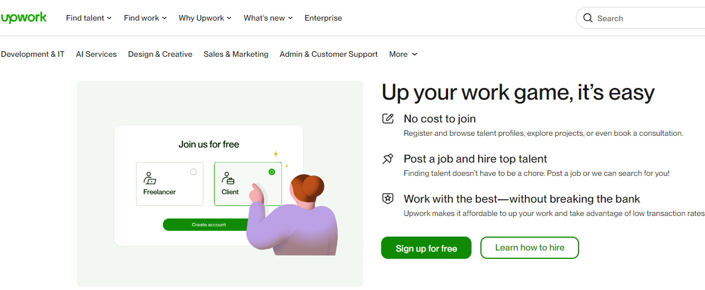Click into the Search input field
The height and width of the screenshot is (290, 705).
(x=646, y=18)
